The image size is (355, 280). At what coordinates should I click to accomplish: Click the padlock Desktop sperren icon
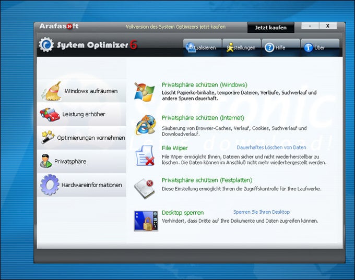(146, 221)
